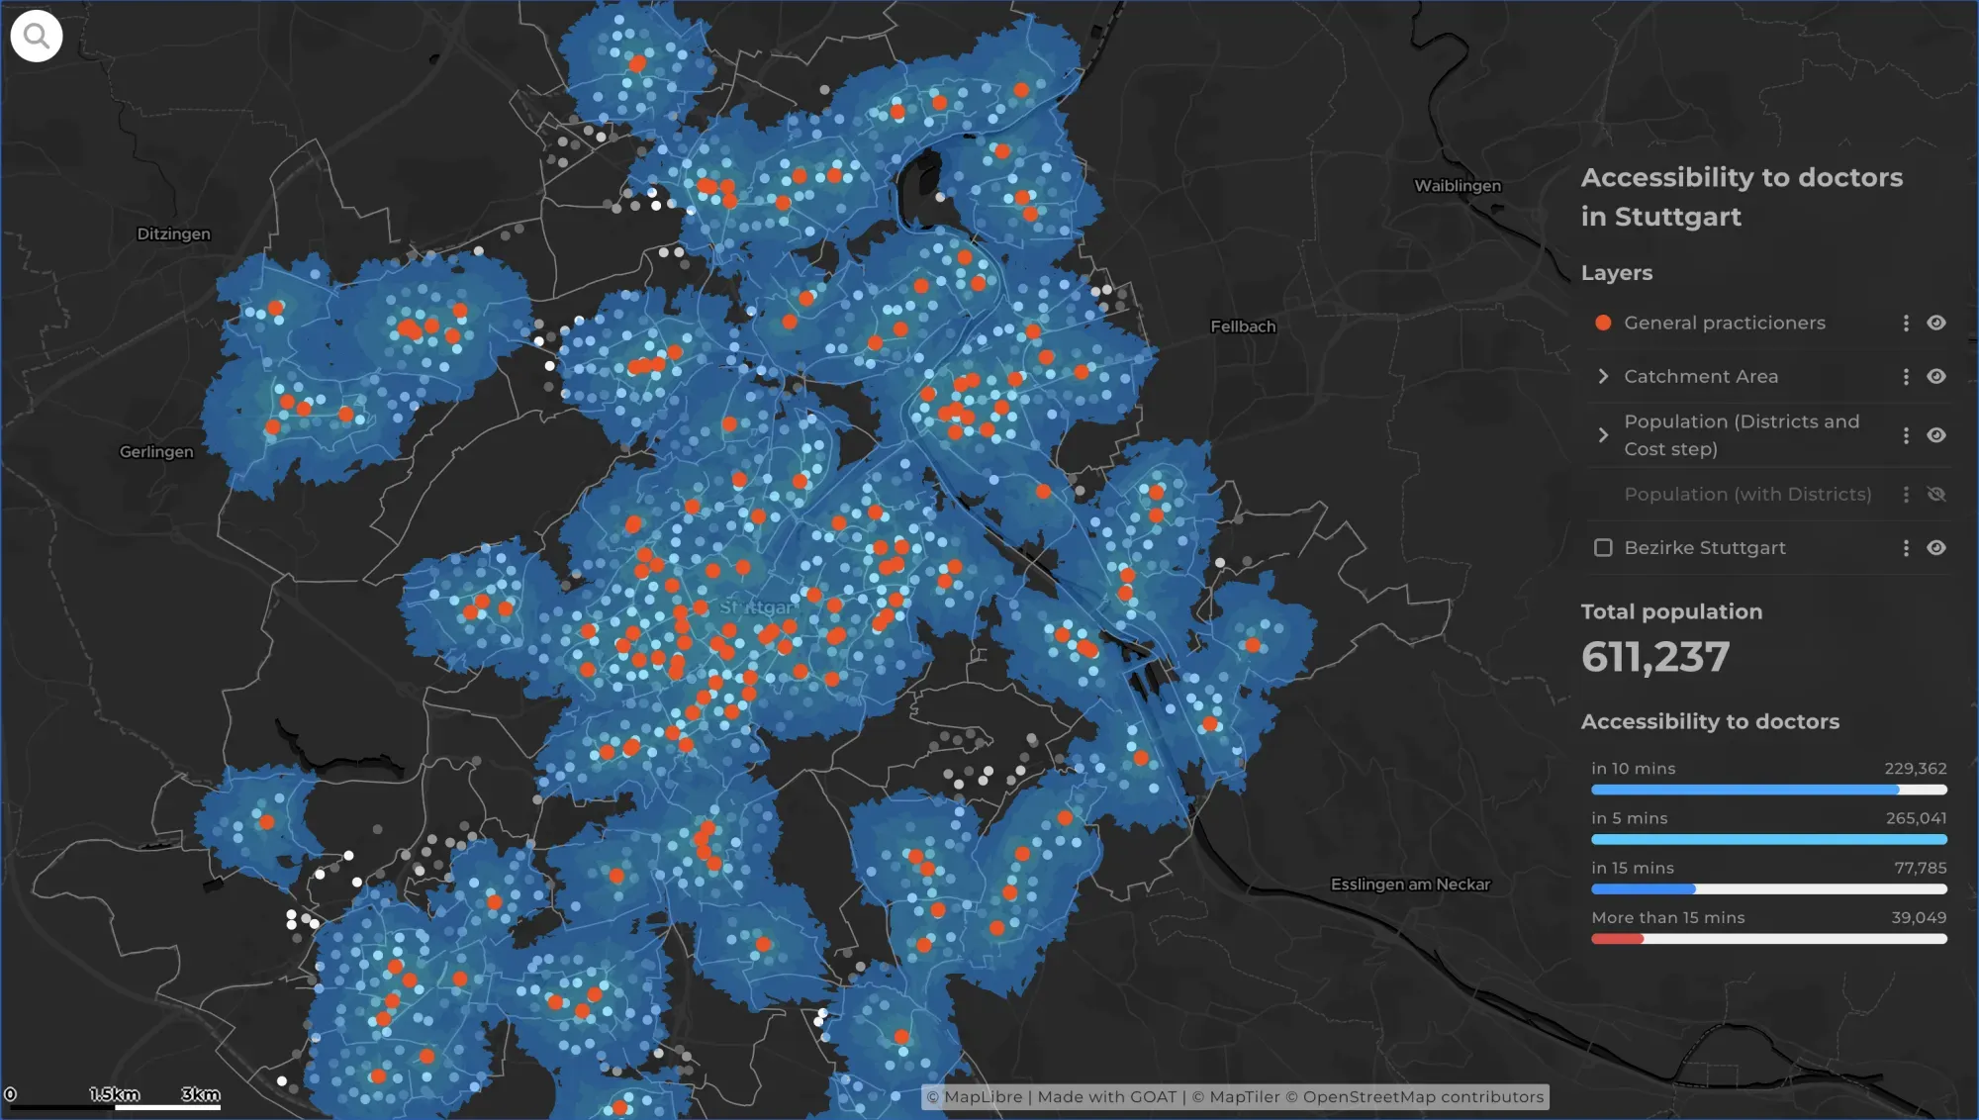Click the Fellbach map label
This screenshot has width=1979, height=1120.
(1243, 327)
